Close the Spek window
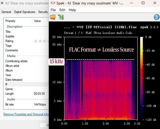The width and height of the screenshot is (160, 129). tap(155, 3)
